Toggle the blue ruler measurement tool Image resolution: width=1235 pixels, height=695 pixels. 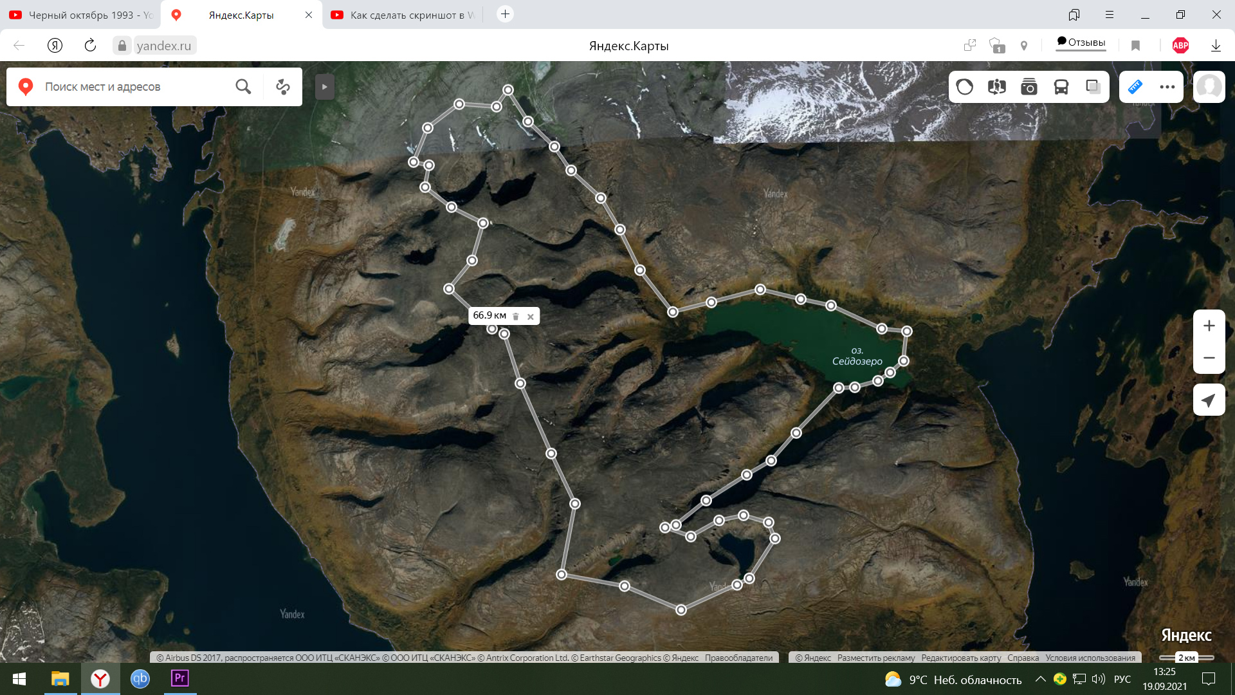coord(1135,87)
